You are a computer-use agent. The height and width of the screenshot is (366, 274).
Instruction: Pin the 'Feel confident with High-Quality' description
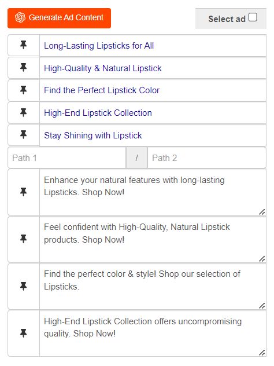(23, 239)
